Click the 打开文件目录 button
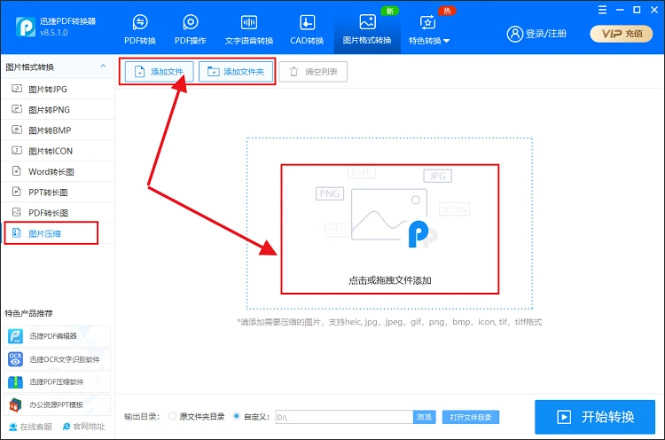Image resolution: width=665 pixels, height=440 pixels. [471, 417]
